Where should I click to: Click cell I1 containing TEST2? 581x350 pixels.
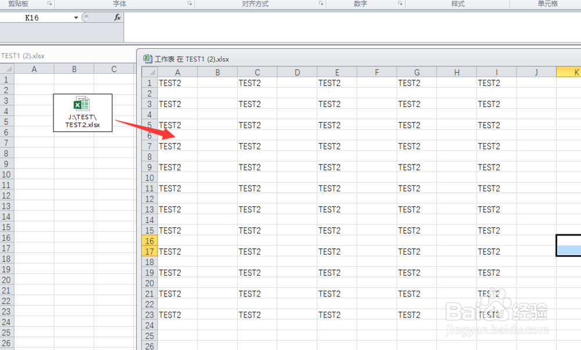point(497,83)
